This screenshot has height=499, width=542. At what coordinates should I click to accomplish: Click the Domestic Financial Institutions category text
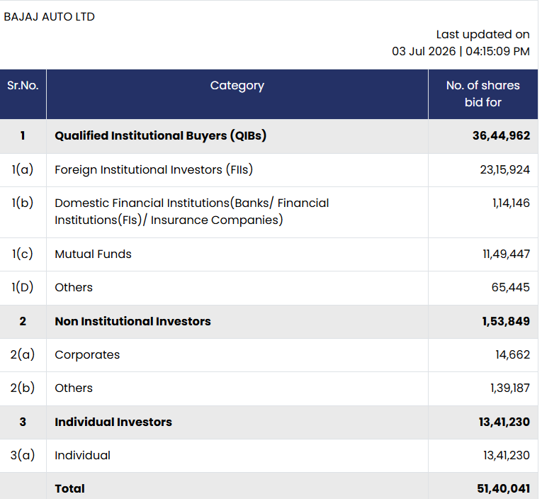coord(192,211)
